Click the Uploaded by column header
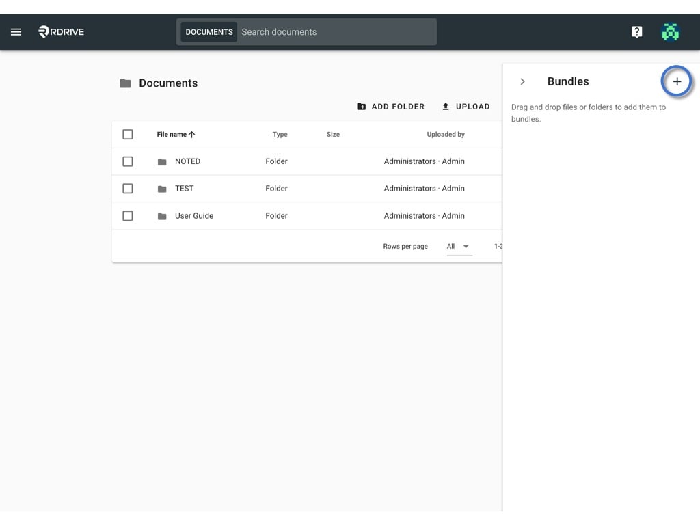Screen dimensions: 700x525 pyautogui.click(x=446, y=135)
